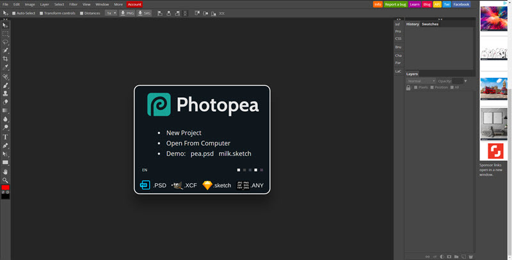Click the align horizontal centers icon
512x260 pixels.
(168, 13)
